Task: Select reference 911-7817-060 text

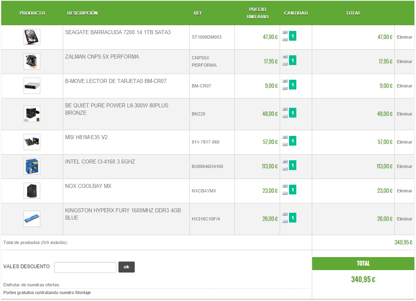Action: [205, 142]
